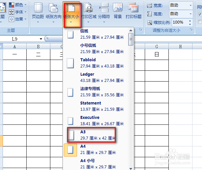Image resolution: width=202 pixels, height=170 pixels.
Task: Click the cell containing 一
Action: [x=15, y=54]
